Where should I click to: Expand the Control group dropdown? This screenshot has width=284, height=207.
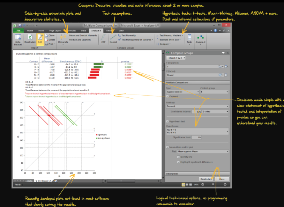click(x=227, y=92)
